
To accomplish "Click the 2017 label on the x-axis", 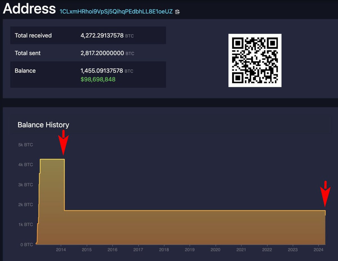I will click(138, 250).
